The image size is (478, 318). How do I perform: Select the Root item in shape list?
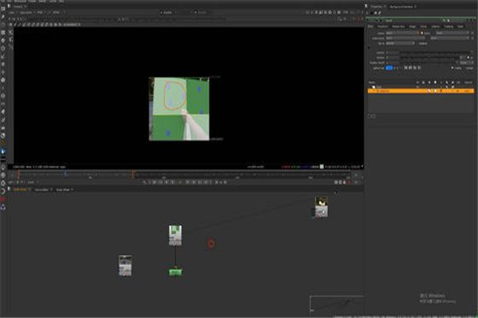point(379,87)
